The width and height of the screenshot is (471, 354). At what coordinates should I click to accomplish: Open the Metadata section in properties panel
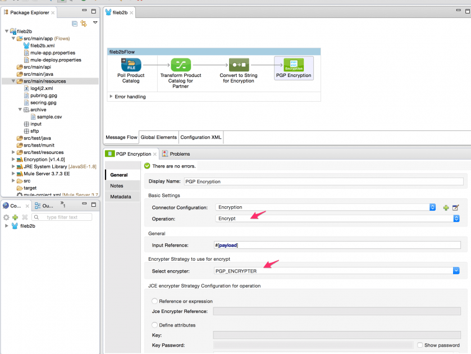pyautogui.click(x=121, y=196)
